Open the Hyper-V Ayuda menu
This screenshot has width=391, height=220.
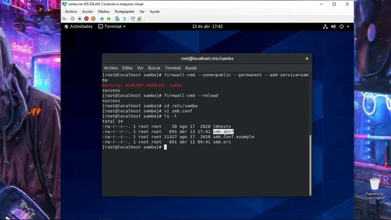click(x=155, y=12)
